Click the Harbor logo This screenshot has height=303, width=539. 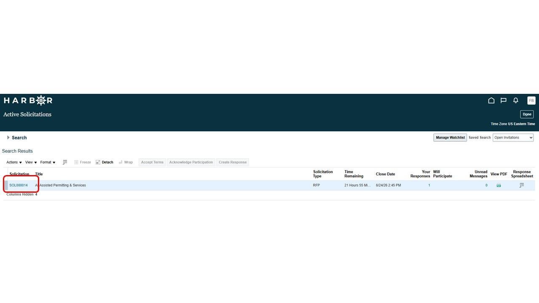click(x=28, y=101)
